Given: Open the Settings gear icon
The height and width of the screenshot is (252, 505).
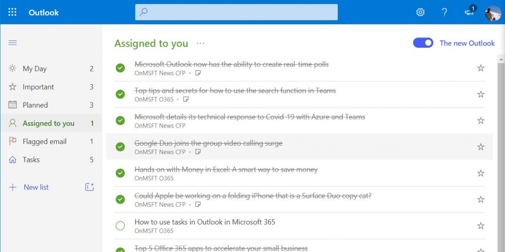Looking at the screenshot, I should coord(420,12).
